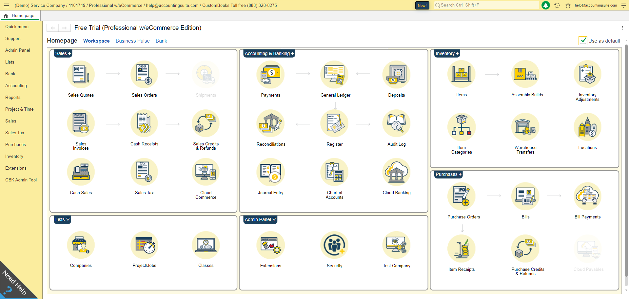This screenshot has width=629, height=299.
Task: Open the Reconciliations icon
Action: coord(270,123)
